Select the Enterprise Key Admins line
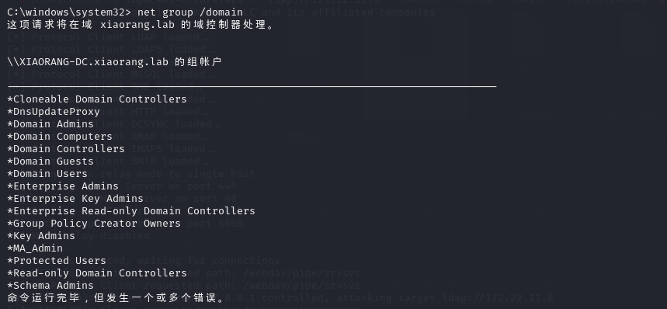Viewport: 667px width, 309px height. 75,199
